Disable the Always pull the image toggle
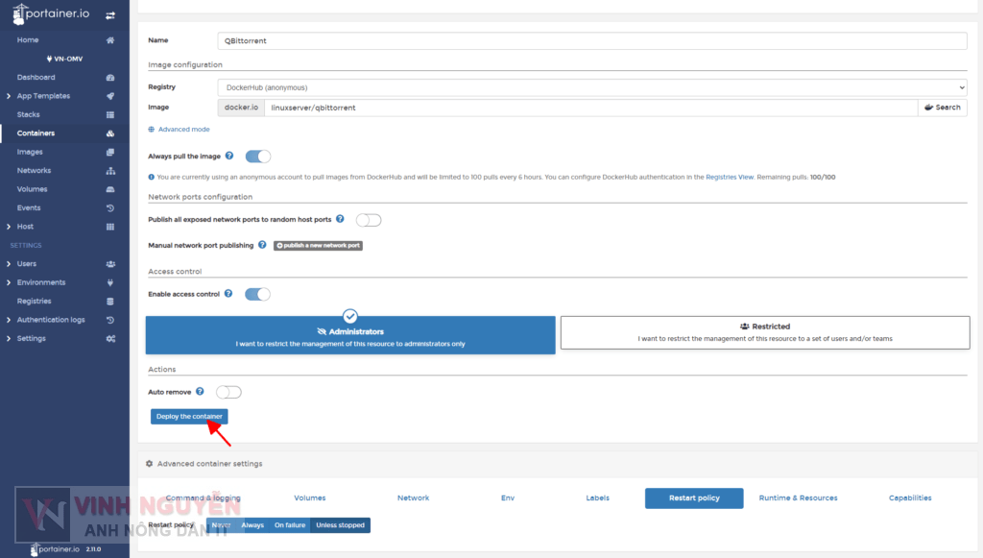This screenshot has width=983, height=558. pos(254,155)
